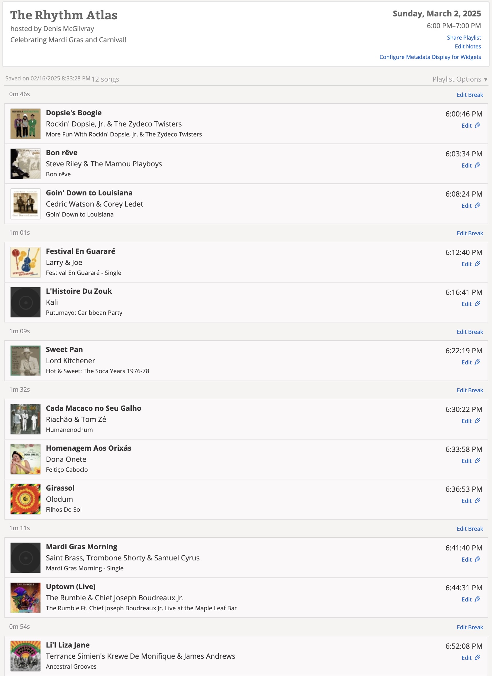Edit Festival En Guararé via pencil icon
This screenshot has height=676, width=492.
(477, 264)
